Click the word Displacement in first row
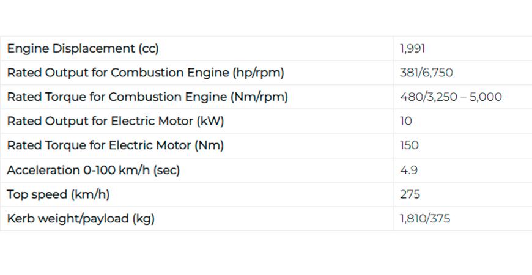The width and height of the screenshot is (532, 275). pyautogui.click(x=94, y=49)
